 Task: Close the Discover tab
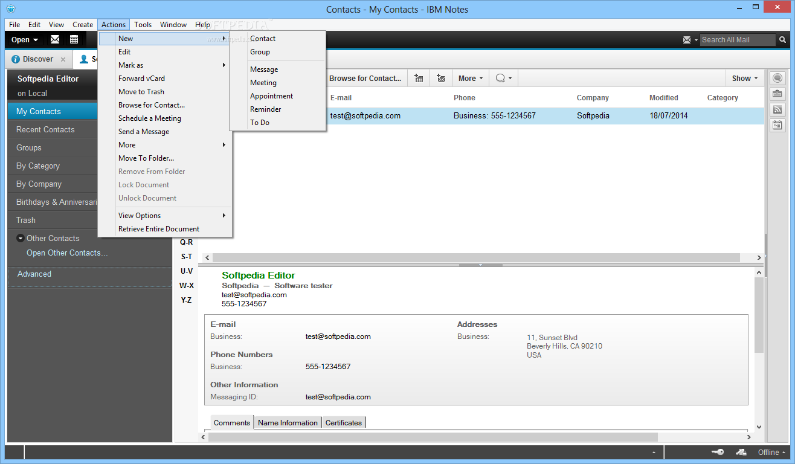tap(63, 59)
